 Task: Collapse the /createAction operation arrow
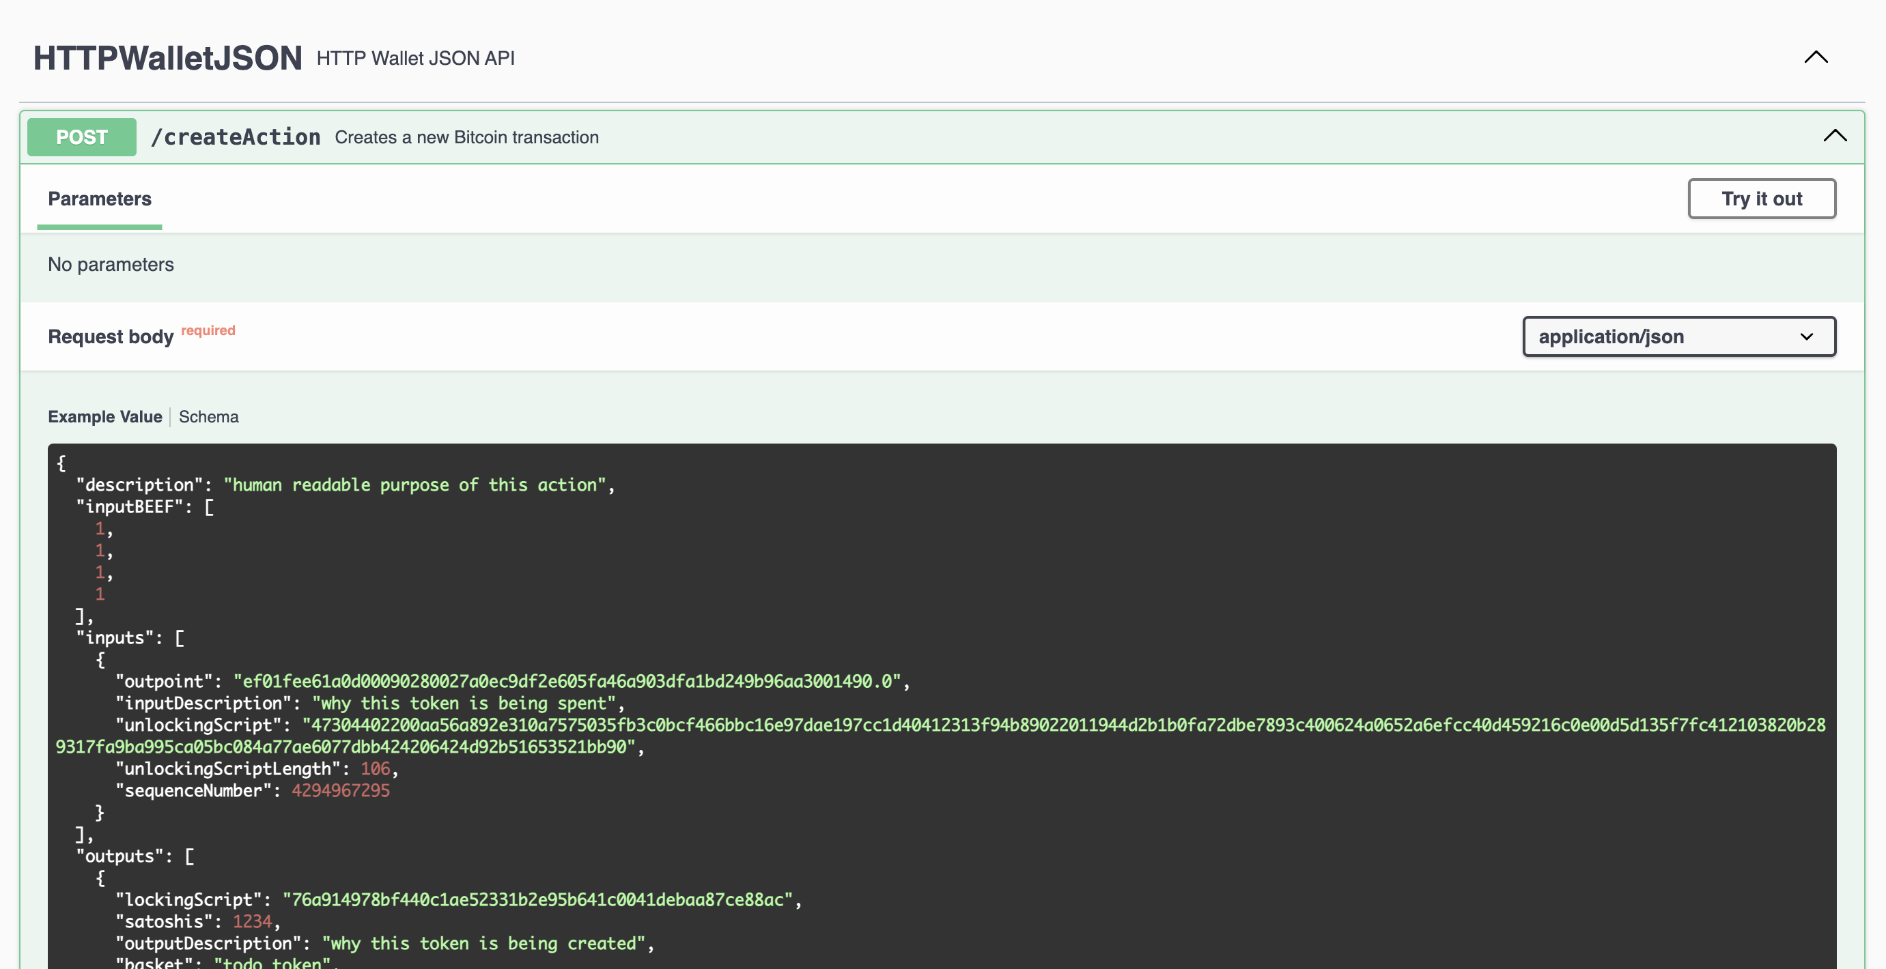click(1834, 136)
